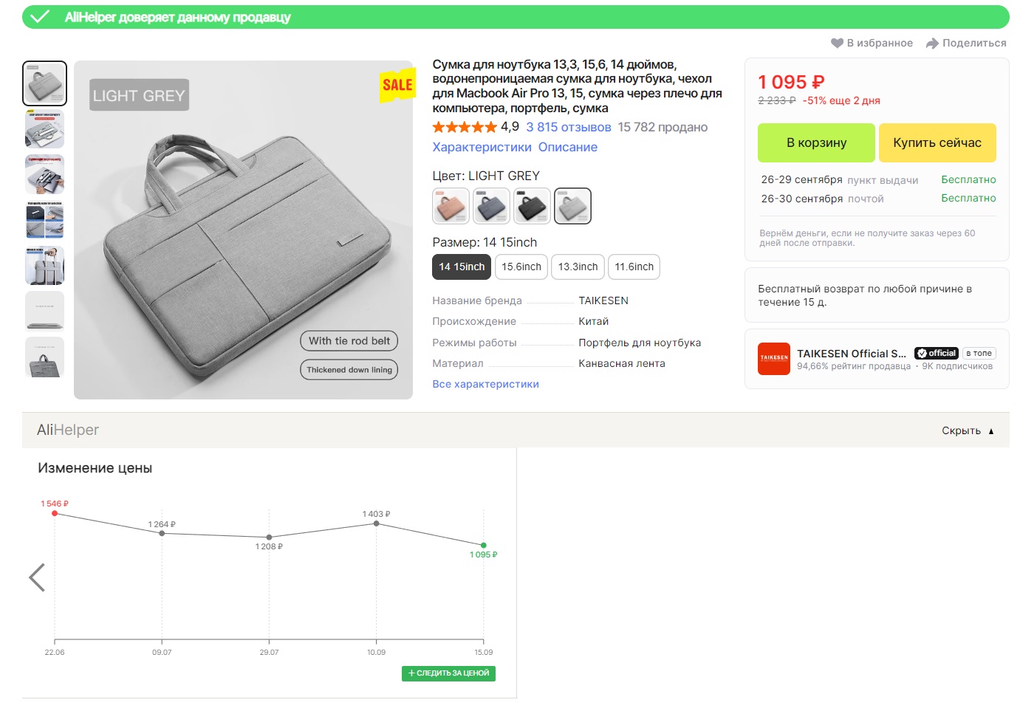Select the 13.3inch size option

click(x=578, y=267)
